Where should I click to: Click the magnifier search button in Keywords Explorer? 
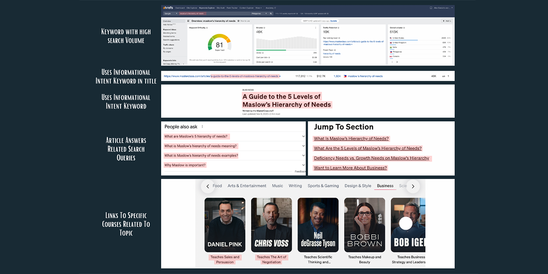click(x=271, y=14)
